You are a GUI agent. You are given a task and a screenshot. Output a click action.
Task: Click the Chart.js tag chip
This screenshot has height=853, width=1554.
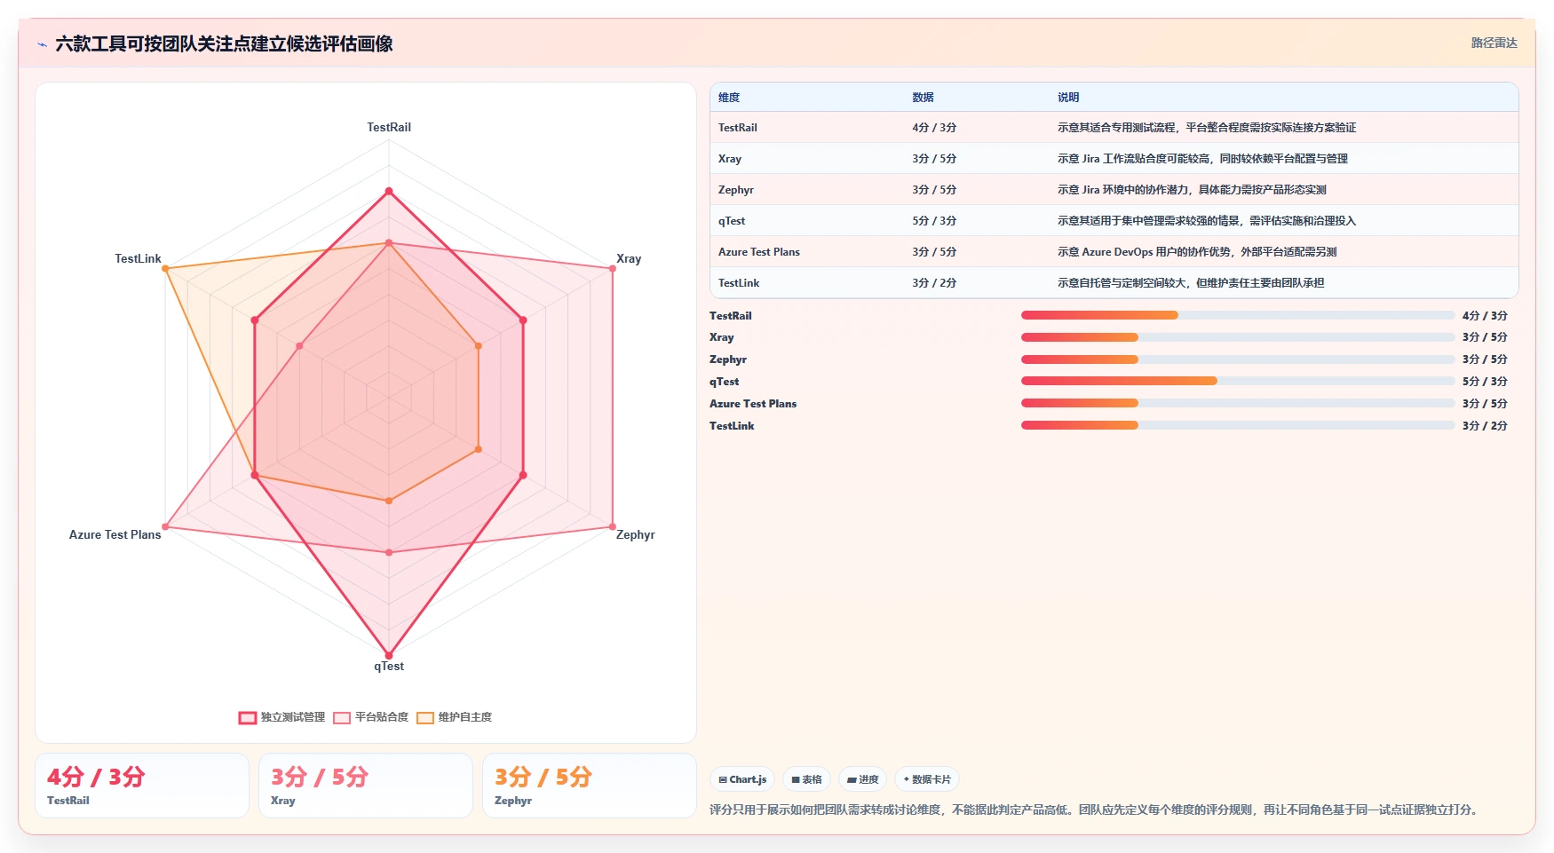(x=742, y=779)
